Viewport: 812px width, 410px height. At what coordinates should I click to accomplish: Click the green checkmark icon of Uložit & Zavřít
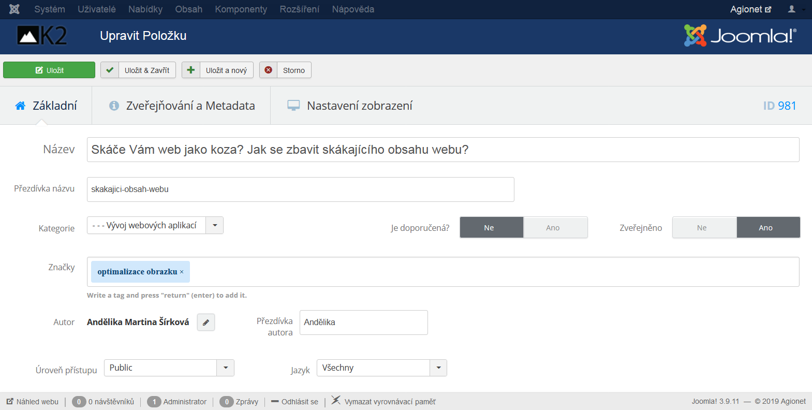pos(110,70)
